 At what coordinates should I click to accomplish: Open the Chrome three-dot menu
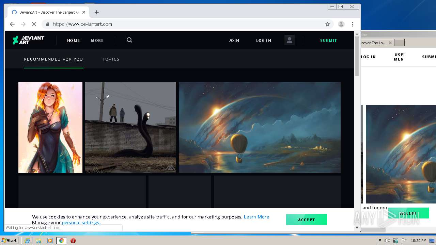[352, 24]
